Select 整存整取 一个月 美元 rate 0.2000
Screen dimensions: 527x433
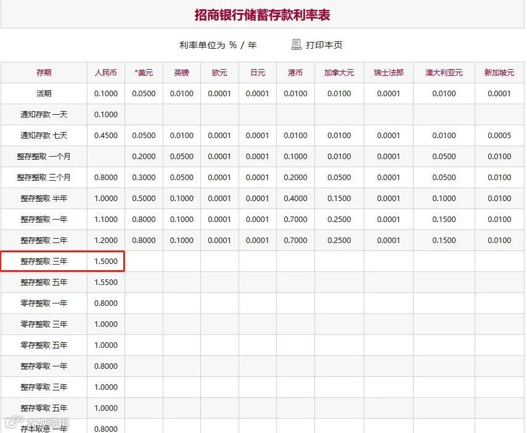point(144,157)
